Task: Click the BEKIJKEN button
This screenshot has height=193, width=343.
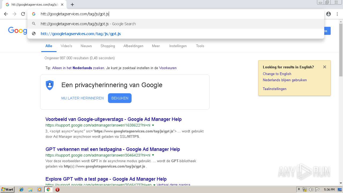Action: 120,98
